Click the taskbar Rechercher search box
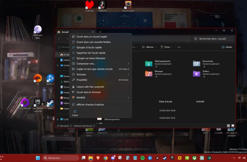Screen dimensions: 247x162 point(61,158)
